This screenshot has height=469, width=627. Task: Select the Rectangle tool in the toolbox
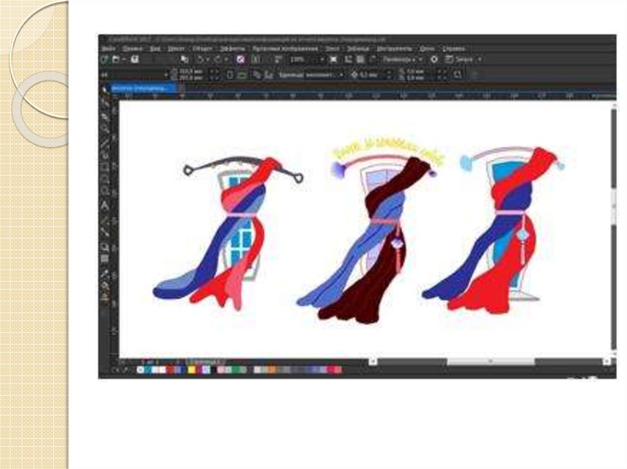coord(105,166)
